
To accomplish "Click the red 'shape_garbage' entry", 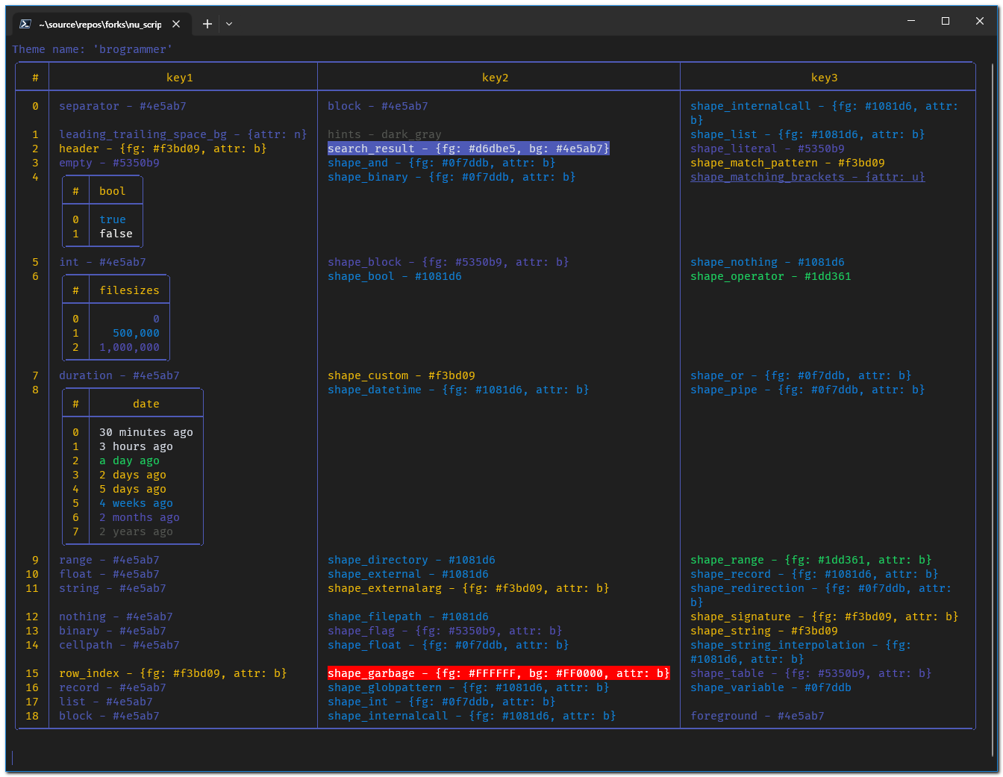I will (499, 673).
